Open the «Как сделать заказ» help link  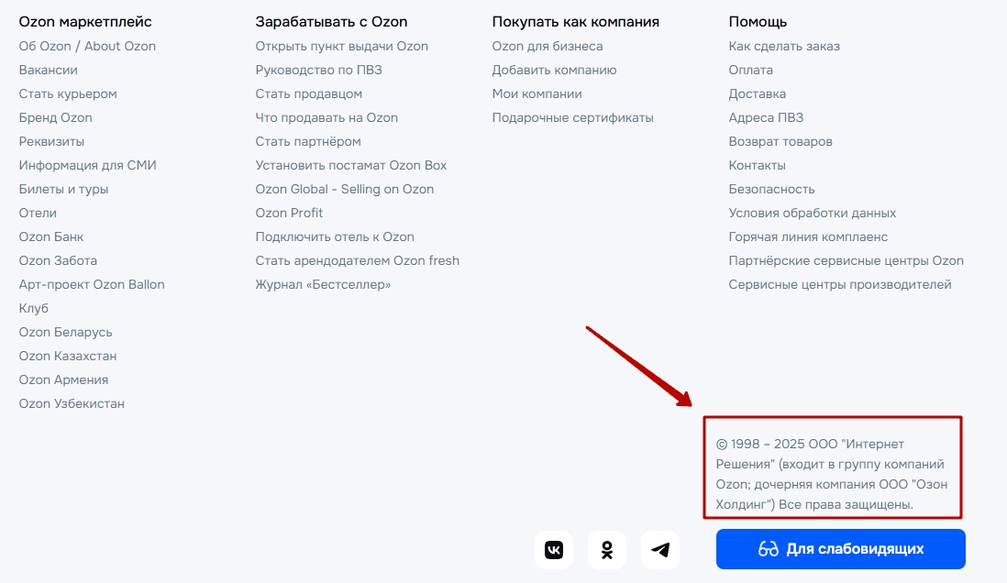(783, 46)
